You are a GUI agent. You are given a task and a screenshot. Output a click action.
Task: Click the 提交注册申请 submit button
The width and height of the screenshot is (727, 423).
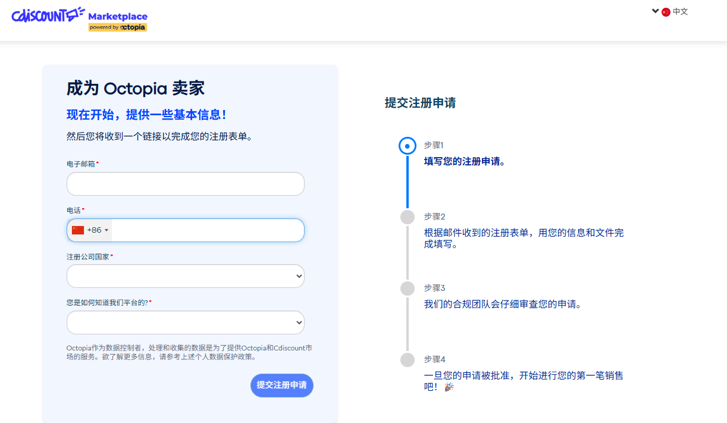(x=282, y=385)
